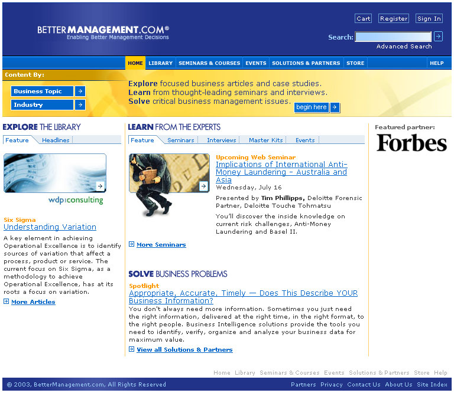Click footer About Us link
Screen dimensions: 454x393
pos(398,384)
